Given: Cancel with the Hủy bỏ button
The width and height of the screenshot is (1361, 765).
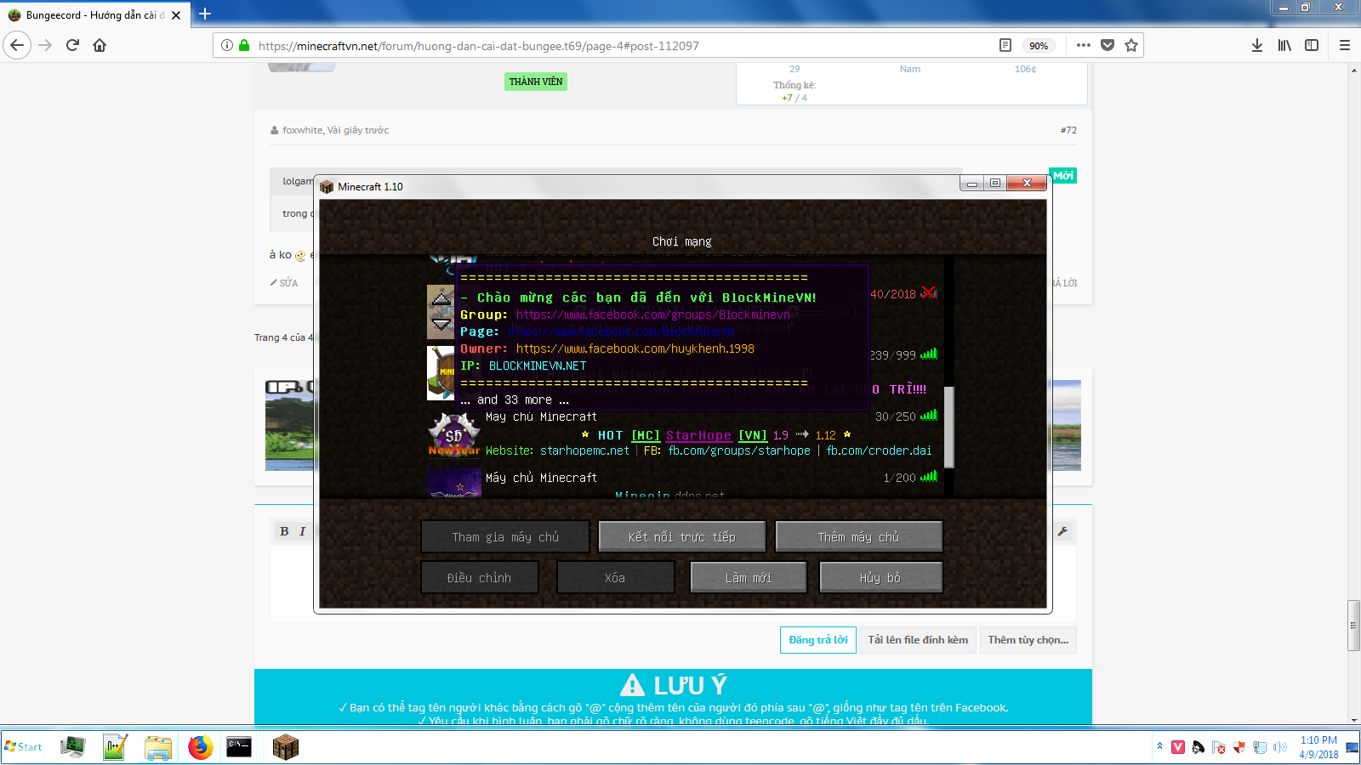Looking at the screenshot, I should pyautogui.click(x=881, y=578).
